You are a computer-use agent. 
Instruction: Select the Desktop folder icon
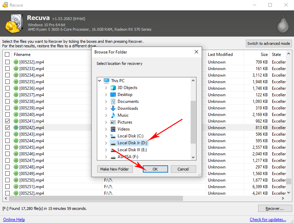(113, 95)
